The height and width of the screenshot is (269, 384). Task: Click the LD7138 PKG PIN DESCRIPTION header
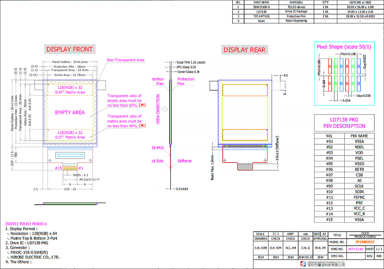(344, 123)
